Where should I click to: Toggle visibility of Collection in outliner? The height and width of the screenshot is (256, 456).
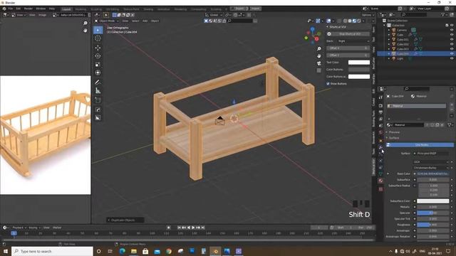click(452, 26)
